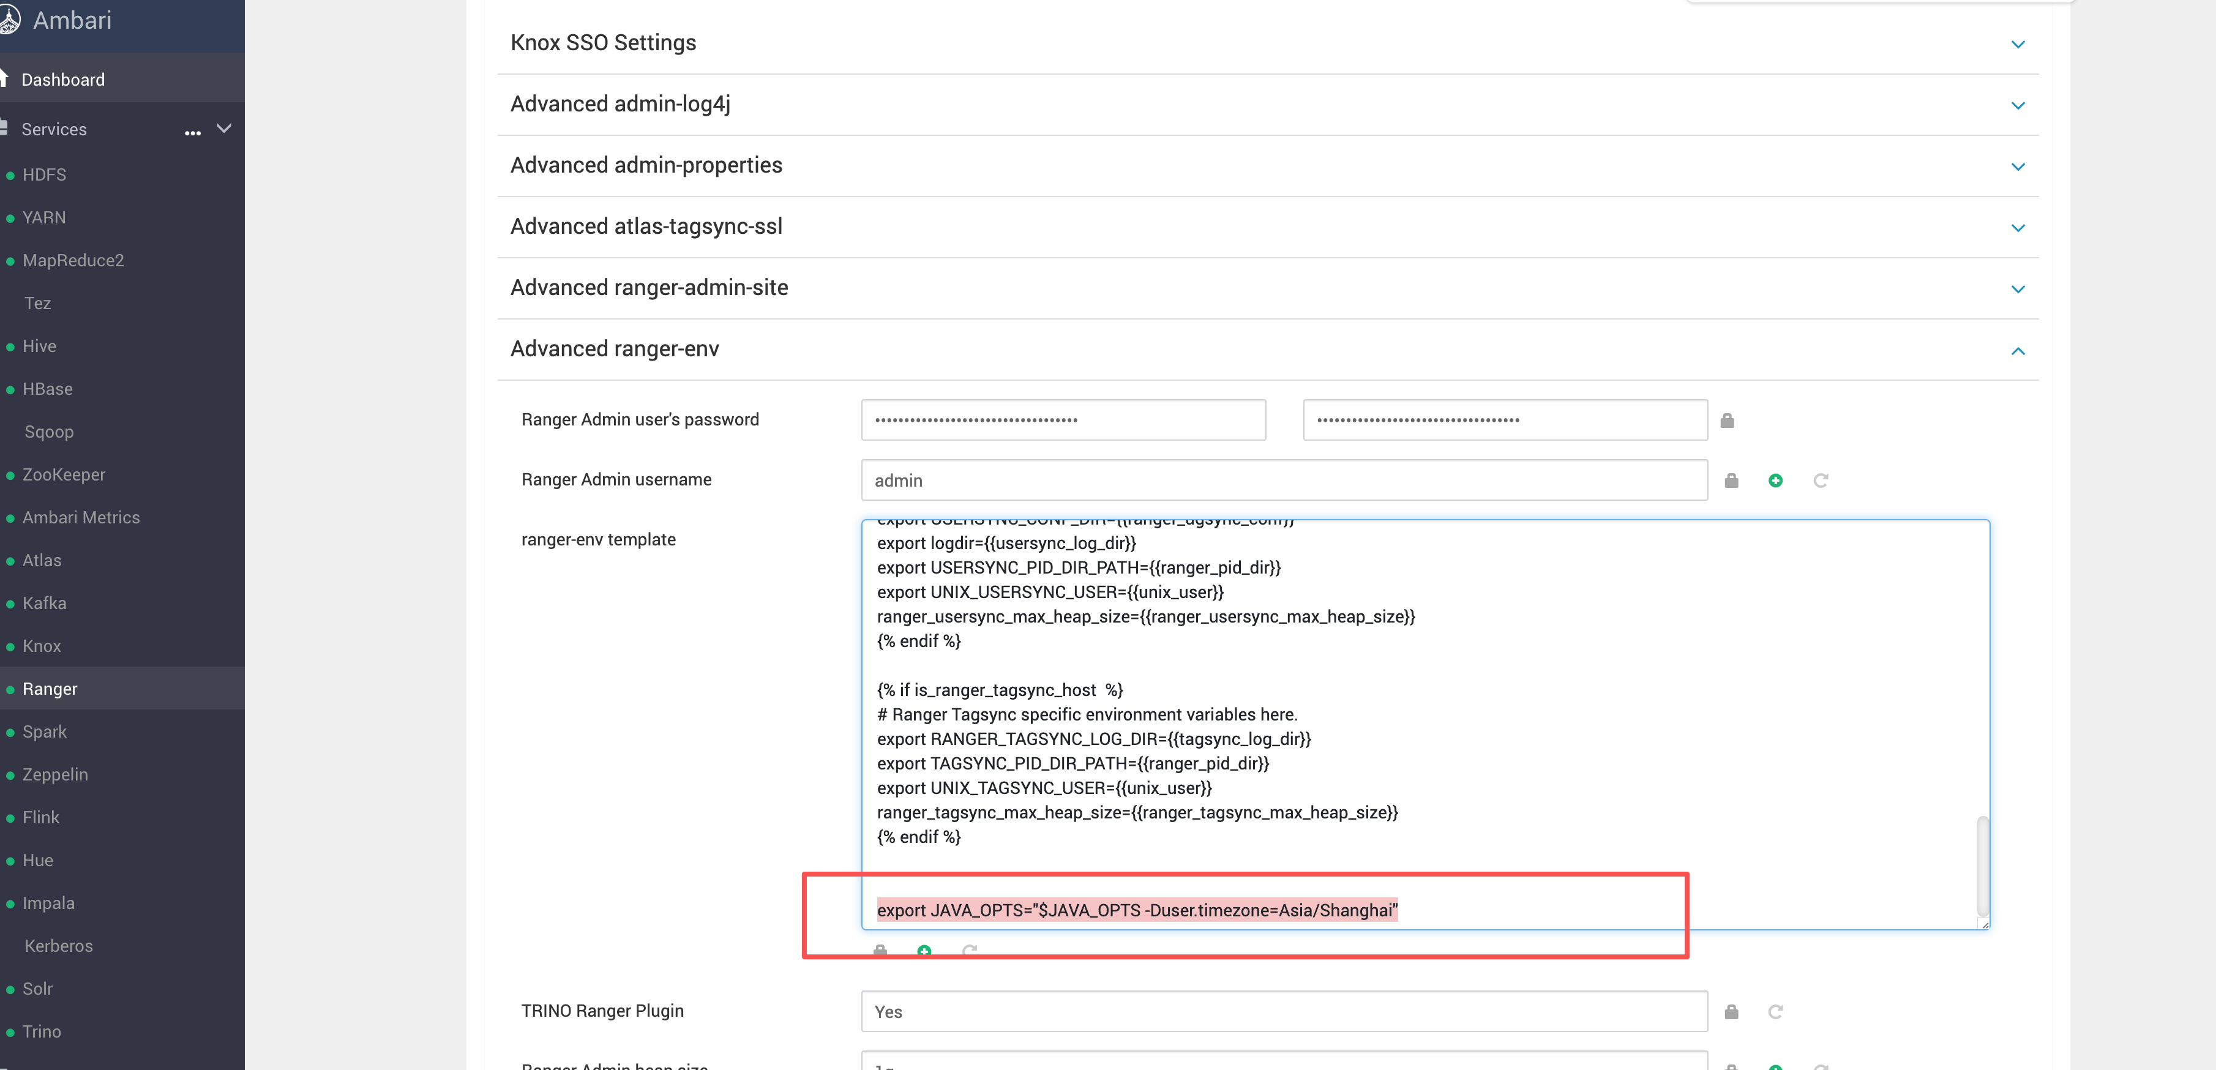Expand the Advanced ranger-admin-site panel
This screenshot has height=1070, width=2216.
[2017, 289]
